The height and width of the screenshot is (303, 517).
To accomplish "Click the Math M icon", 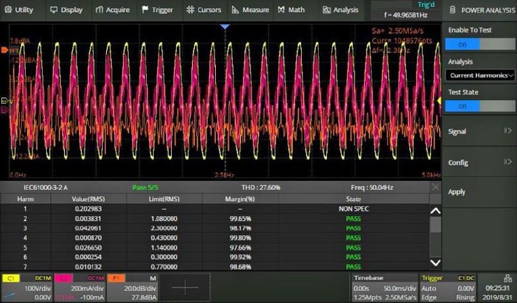I will pos(281,9).
